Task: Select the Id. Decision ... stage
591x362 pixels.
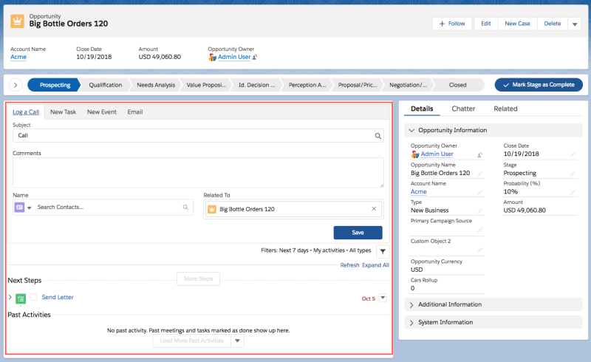Action: (256, 85)
